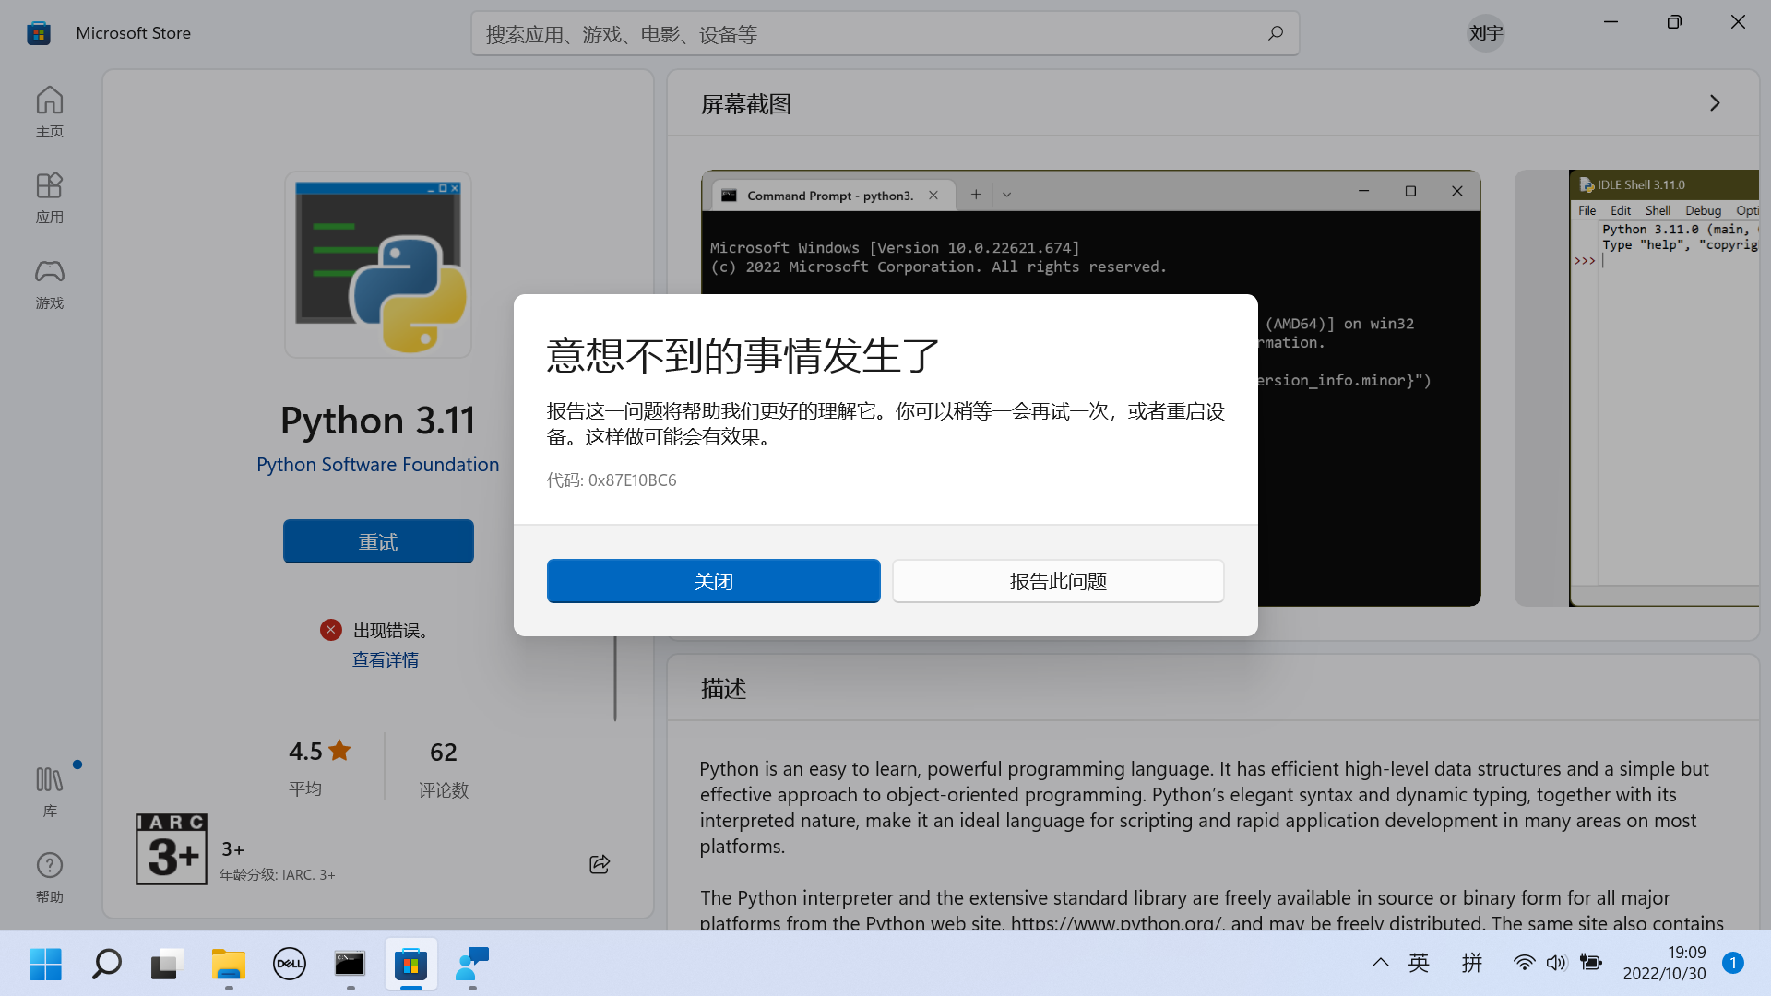Screen dimensions: 1771x996
Task: Expand 屏幕截图 screenshots with chevron
Action: [1715, 103]
